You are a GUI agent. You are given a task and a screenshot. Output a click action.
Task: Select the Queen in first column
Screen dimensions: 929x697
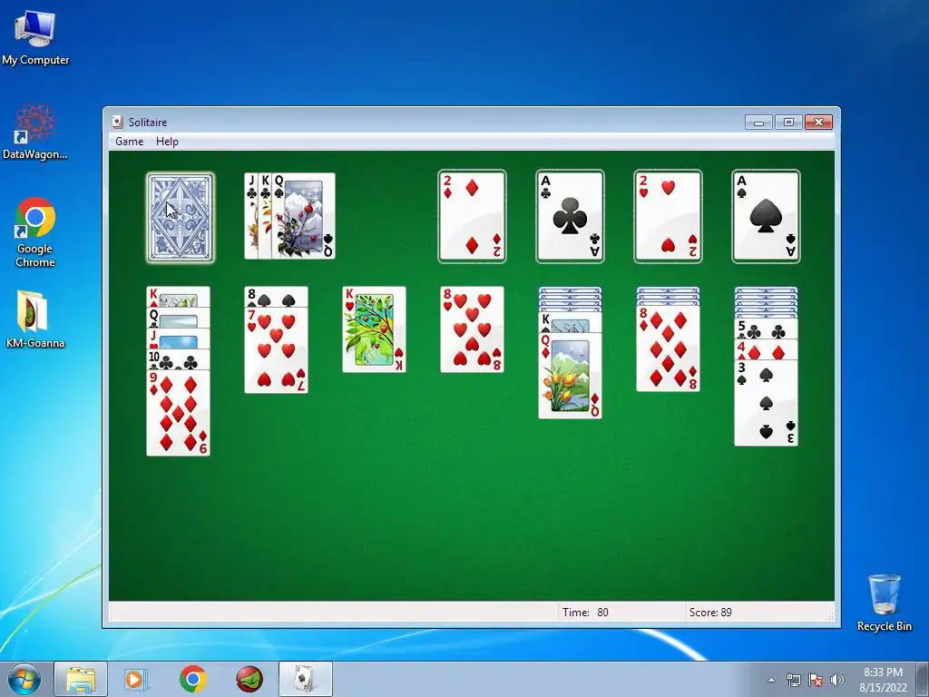coord(179,319)
